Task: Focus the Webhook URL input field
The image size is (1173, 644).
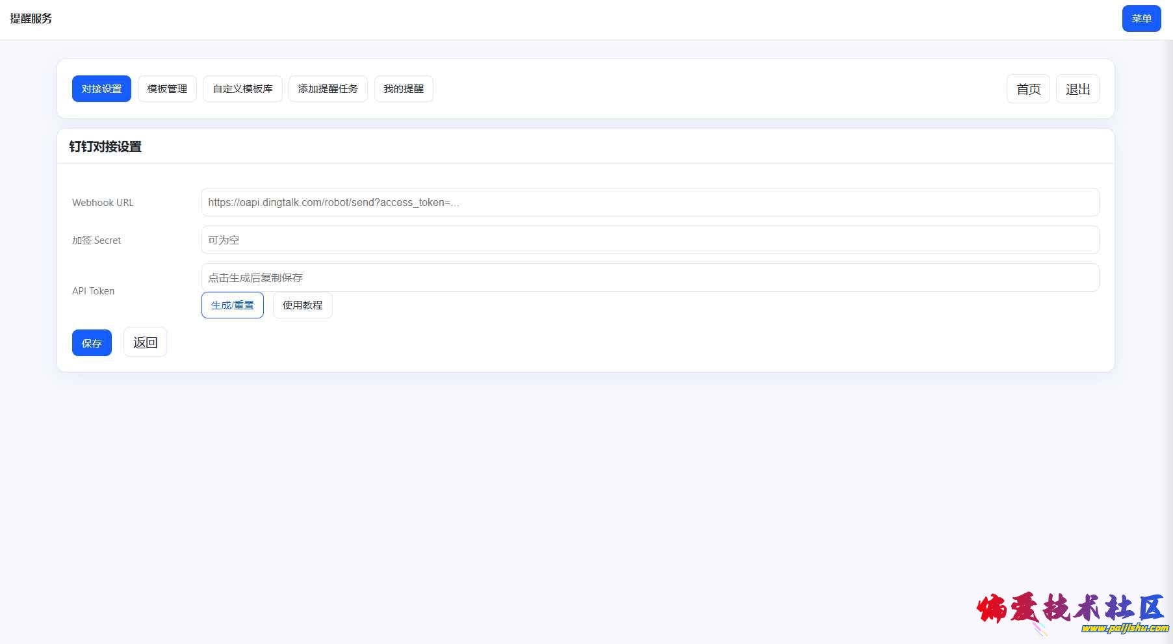Action: tap(650, 202)
